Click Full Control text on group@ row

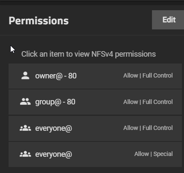[158, 102]
